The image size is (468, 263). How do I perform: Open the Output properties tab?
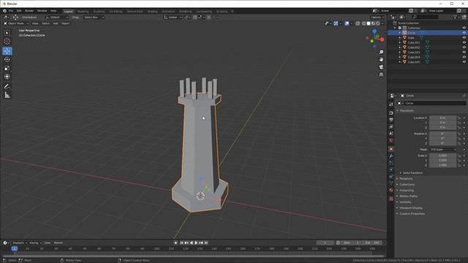[x=391, y=120]
